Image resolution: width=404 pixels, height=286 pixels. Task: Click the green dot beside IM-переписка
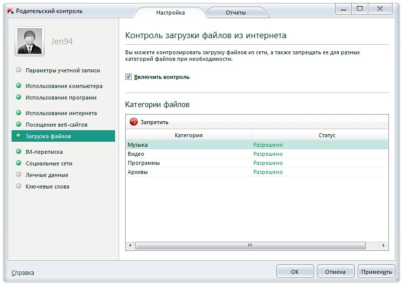[19, 152]
